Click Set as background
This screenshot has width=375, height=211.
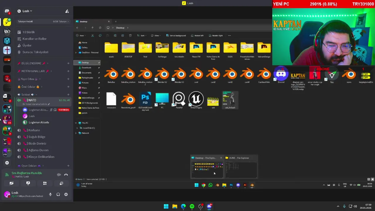click(x=176, y=35)
